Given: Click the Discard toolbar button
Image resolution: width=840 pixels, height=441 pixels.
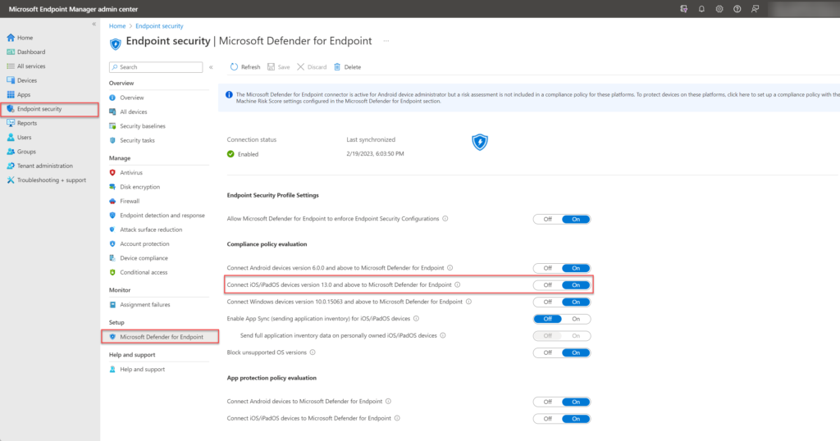Looking at the screenshot, I should [x=312, y=67].
